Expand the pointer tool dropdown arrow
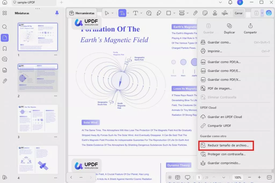 coord(113,13)
